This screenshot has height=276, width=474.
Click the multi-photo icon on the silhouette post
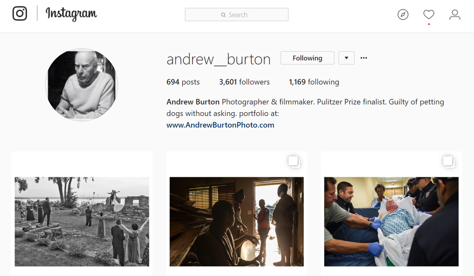(294, 161)
